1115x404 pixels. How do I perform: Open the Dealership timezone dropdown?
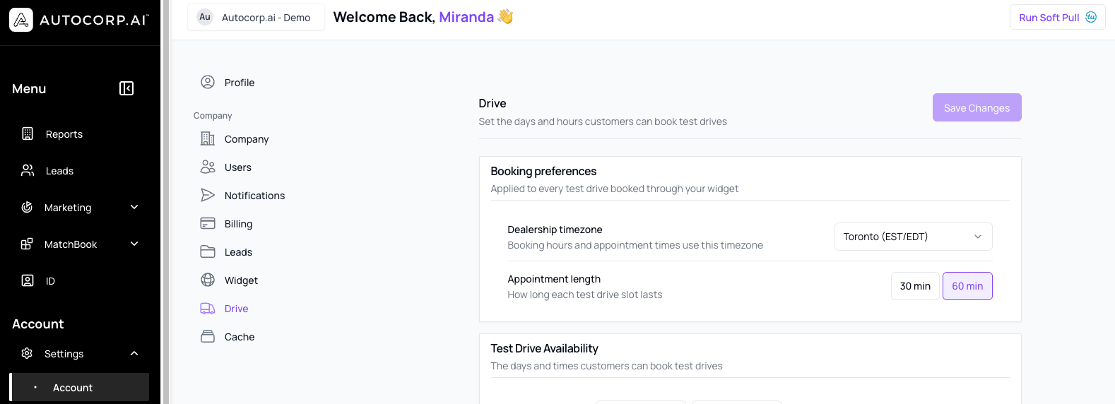(x=913, y=237)
